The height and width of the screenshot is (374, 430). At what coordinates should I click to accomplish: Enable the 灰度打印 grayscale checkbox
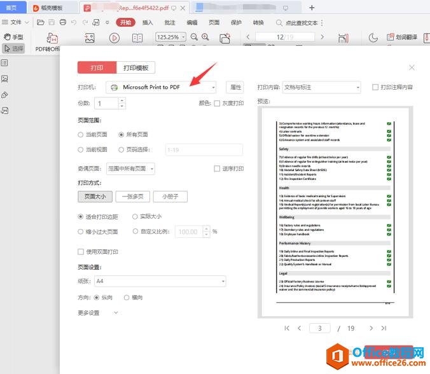click(x=217, y=103)
